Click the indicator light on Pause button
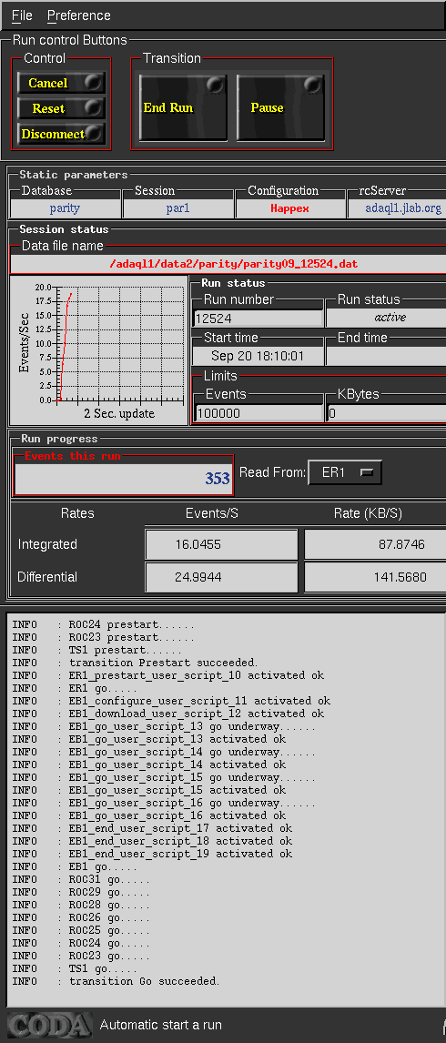Viewport: 446px width, 1043px height. pyautogui.click(x=312, y=85)
